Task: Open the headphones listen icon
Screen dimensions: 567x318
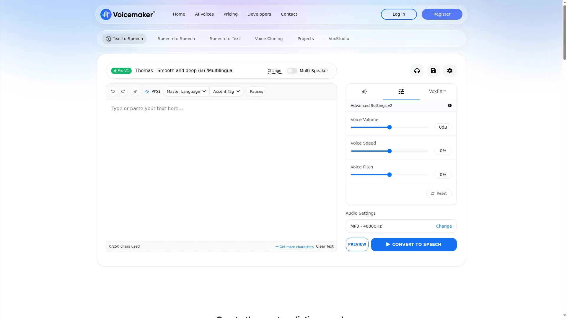Action: (x=417, y=71)
